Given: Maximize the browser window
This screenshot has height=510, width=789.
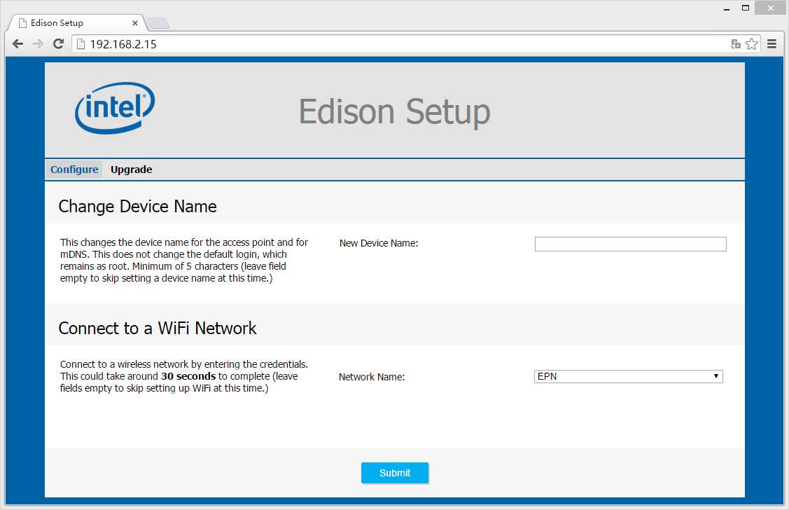Looking at the screenshot, I should [746, 8].
